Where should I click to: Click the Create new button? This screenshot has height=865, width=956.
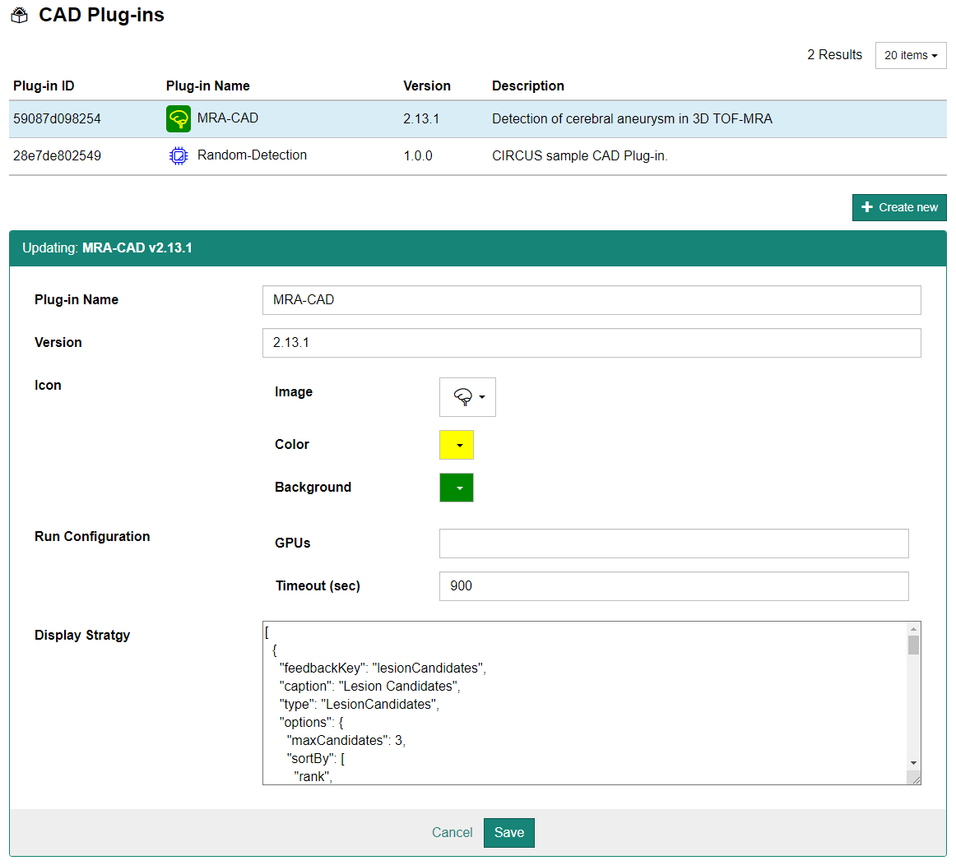point(899,207)
